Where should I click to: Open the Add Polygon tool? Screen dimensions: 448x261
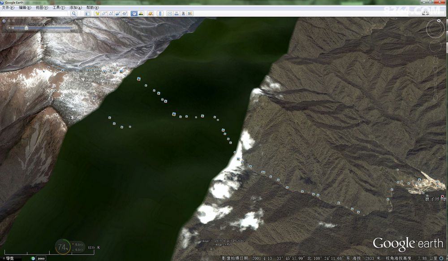pos(103,13)
